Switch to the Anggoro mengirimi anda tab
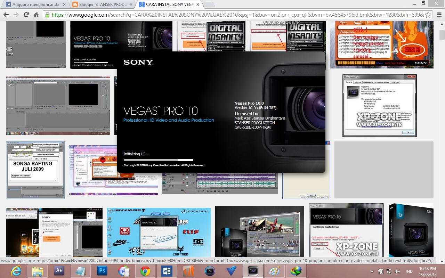This screenshot has height=278, width=445. point(35,5)
